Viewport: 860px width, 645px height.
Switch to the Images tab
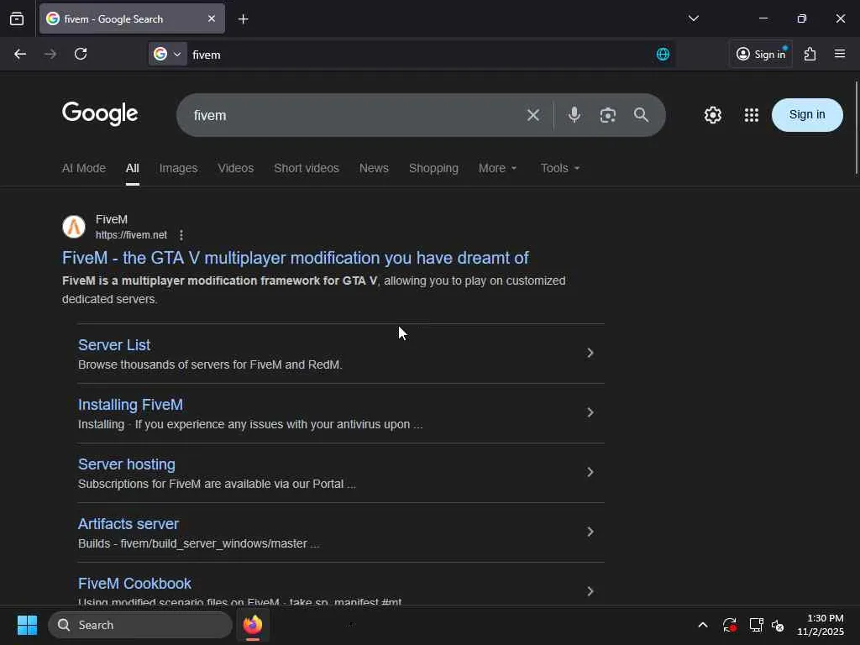coord(178,168)
